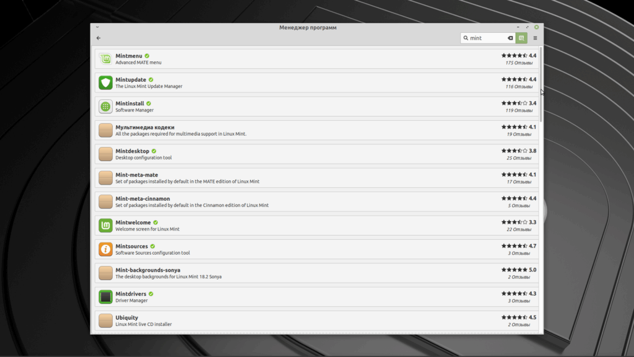Viewport: 634px width, 357px height.
Task: Select the Ubiquity title
Action: click(126, 318)
